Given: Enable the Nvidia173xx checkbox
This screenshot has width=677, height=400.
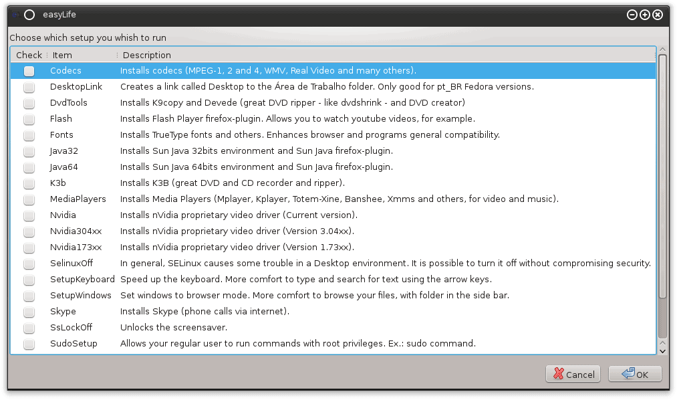Looking at the screenshot, I should [29, 247].
